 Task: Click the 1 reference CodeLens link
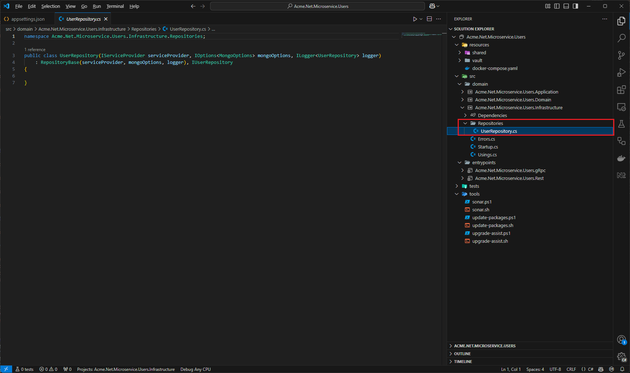pos(35,50)
